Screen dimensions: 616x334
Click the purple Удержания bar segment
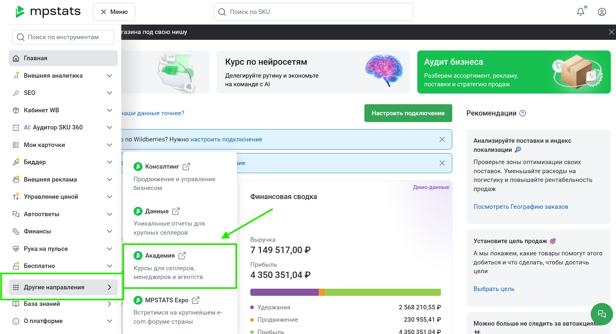(284, 292)
